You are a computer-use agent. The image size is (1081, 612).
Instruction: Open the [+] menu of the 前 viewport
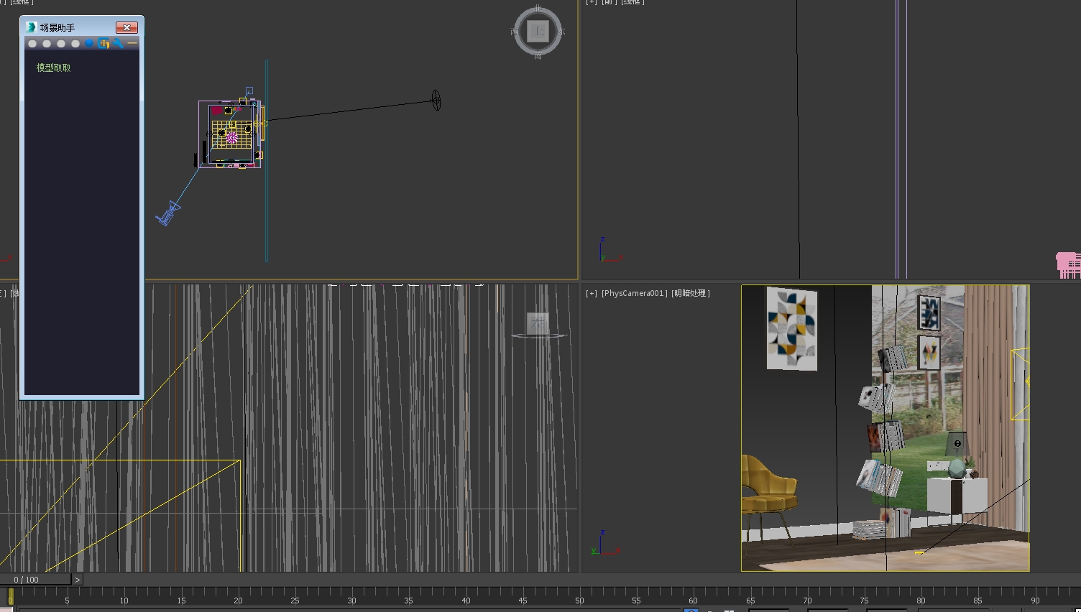(592, 2)
